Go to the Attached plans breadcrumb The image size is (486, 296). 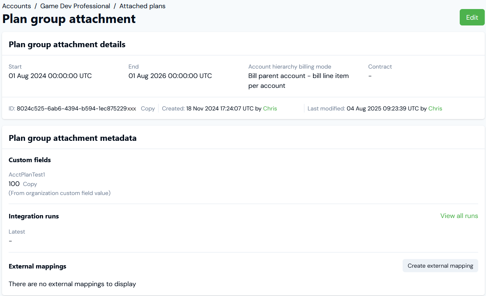[x=142, y=6]
